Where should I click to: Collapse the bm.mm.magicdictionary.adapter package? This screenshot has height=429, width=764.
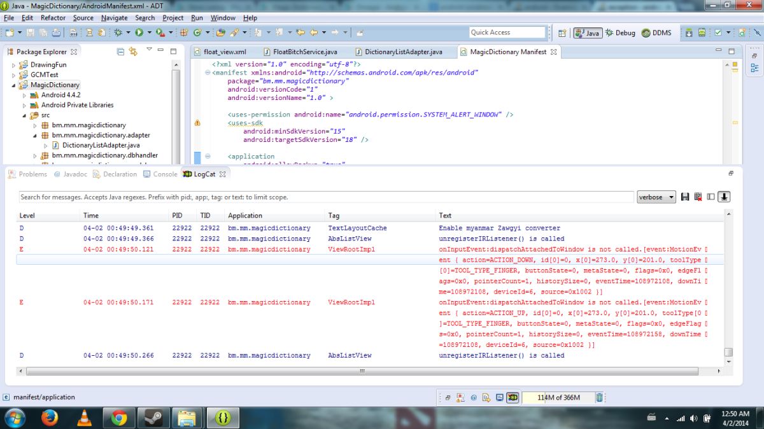click(35, 136)
